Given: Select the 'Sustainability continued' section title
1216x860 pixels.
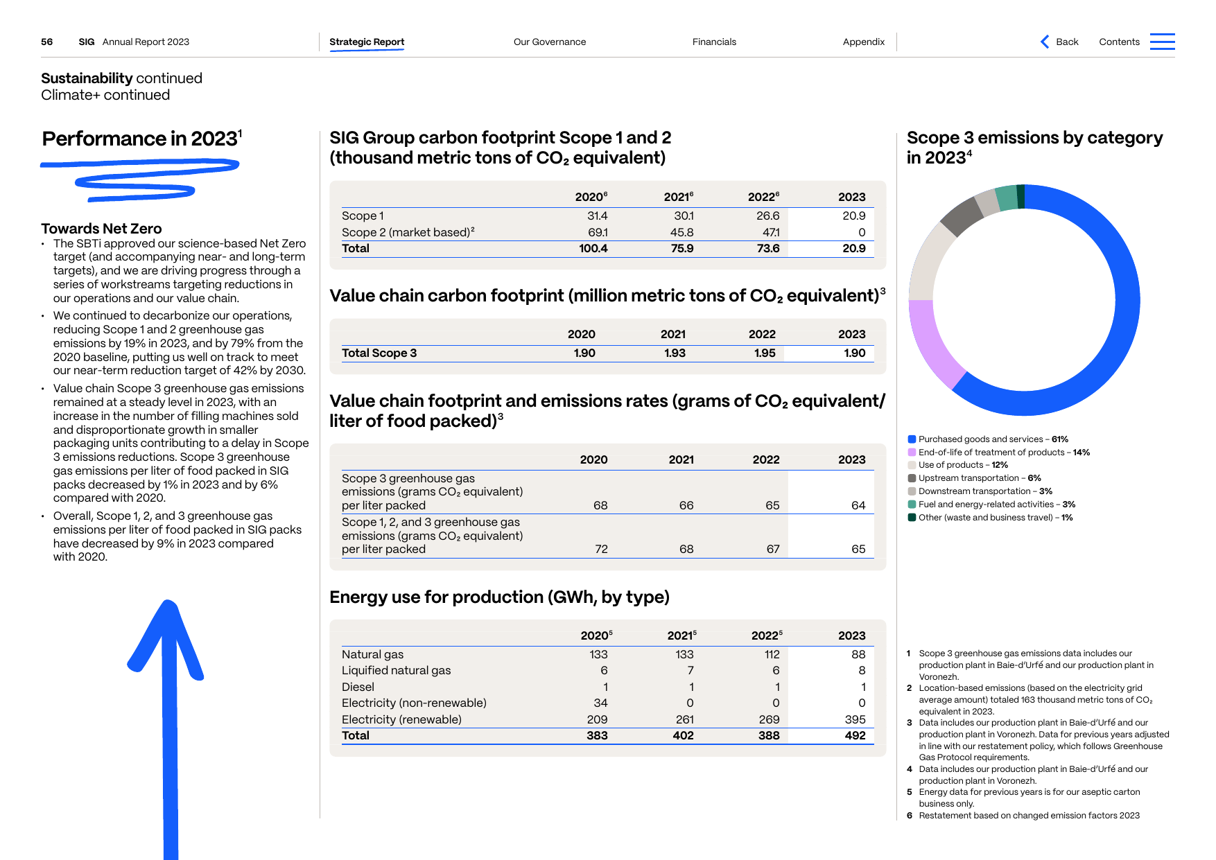Looking at the screenshot, I should click(121, 78).
